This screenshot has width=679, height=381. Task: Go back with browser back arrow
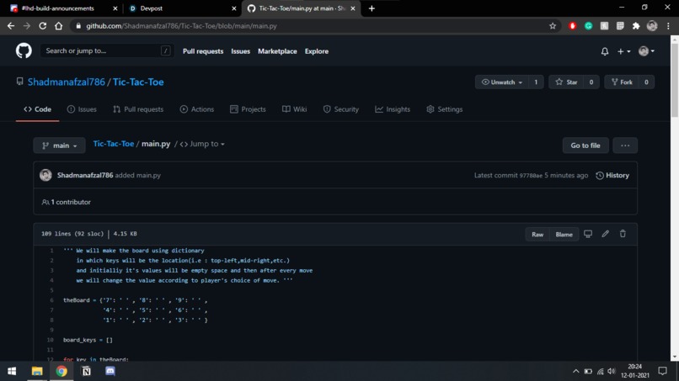(x=11, y=26)
